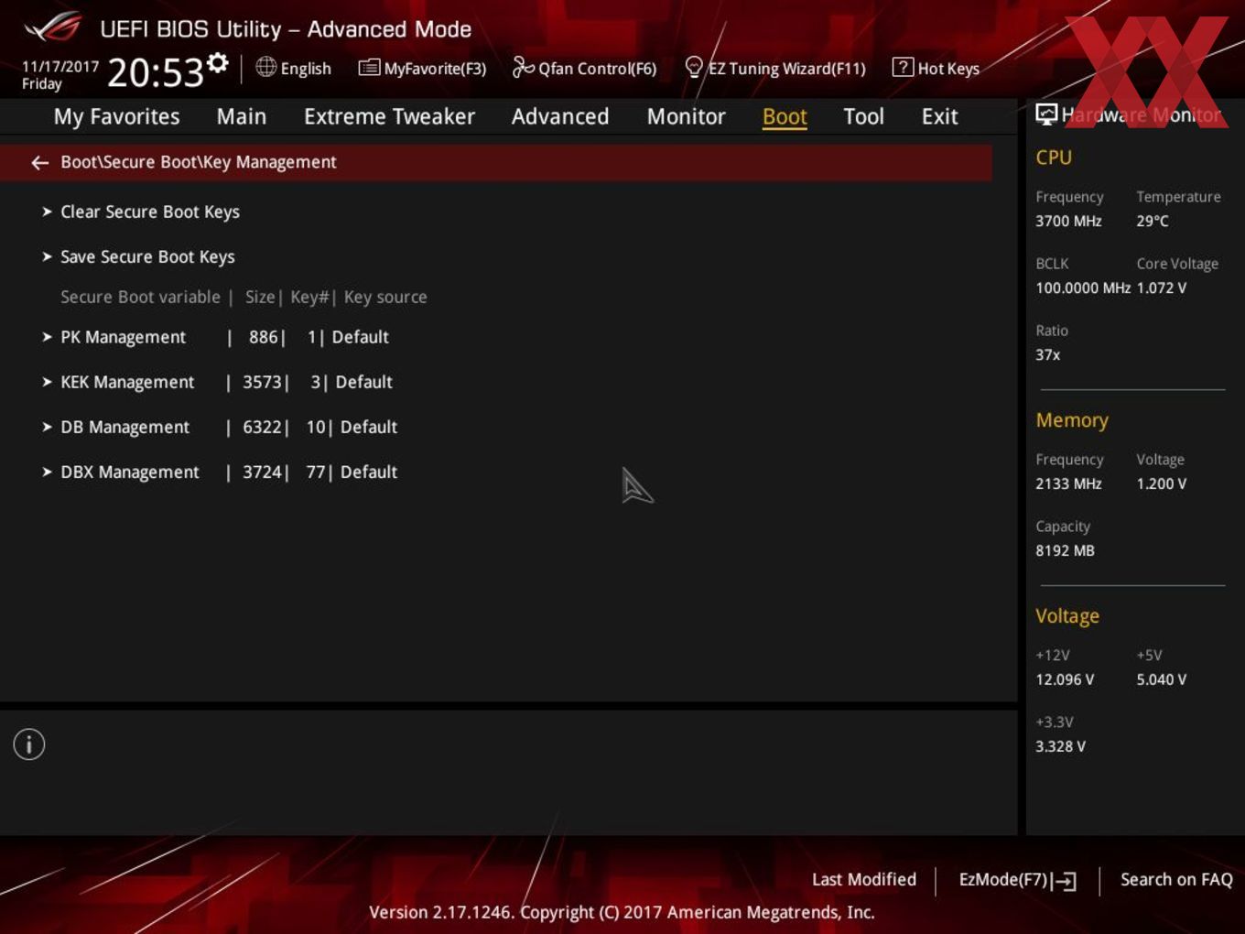1245x934 pixels.
Task: Click CPU frequency value 3700 MHz
Action: 1068,221
